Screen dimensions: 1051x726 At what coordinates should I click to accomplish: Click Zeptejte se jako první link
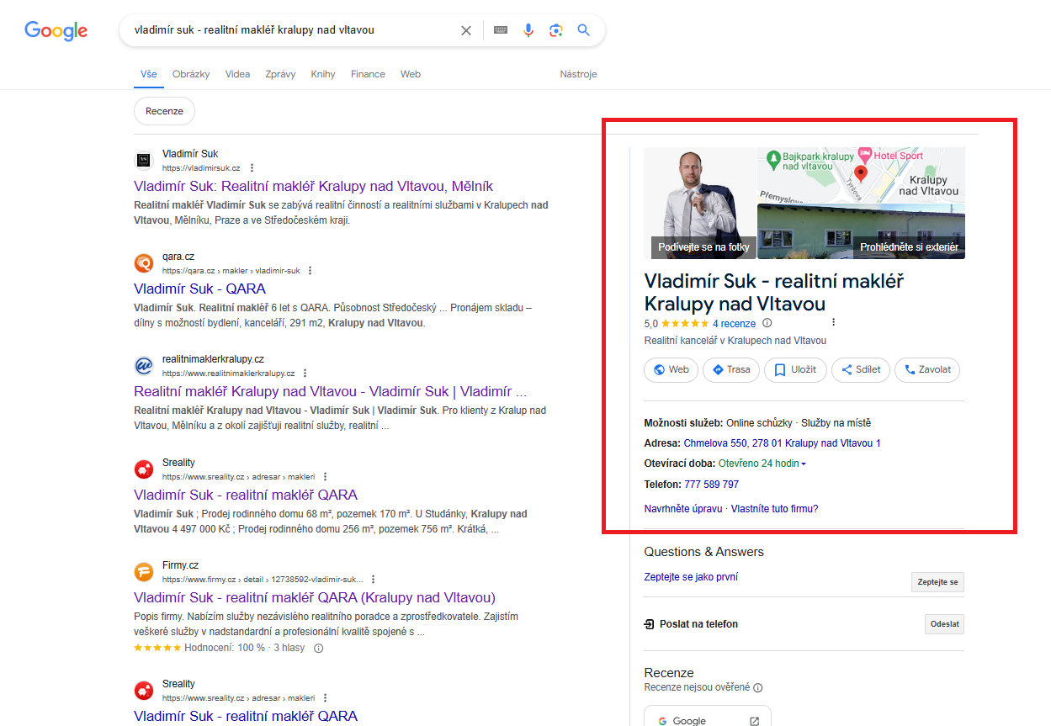coord(691,577)
